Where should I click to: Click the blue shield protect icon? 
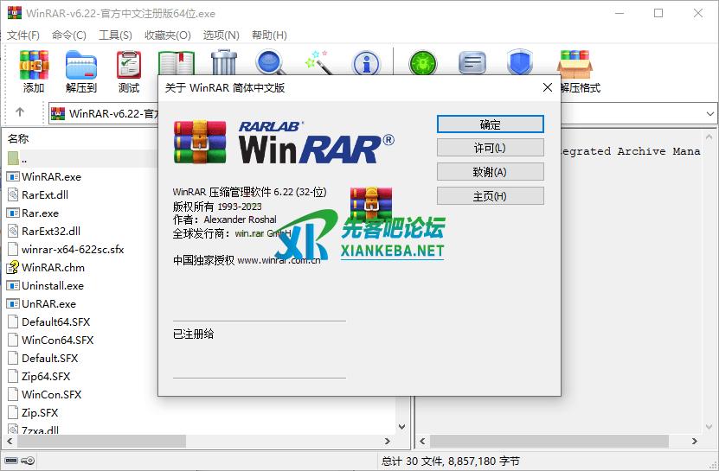tap(519, 63)
